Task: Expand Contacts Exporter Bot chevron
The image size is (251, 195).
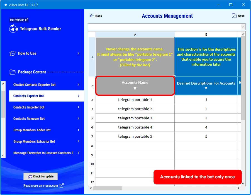Action: pos(79,96)
